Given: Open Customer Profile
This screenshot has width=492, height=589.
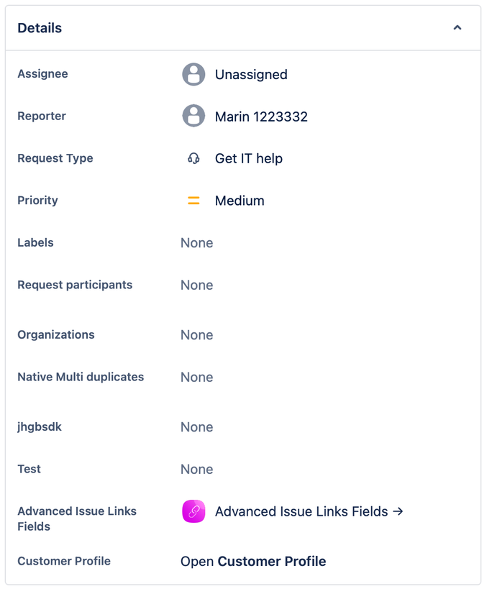Looking at the screenshot, I should tap(253, 561).
